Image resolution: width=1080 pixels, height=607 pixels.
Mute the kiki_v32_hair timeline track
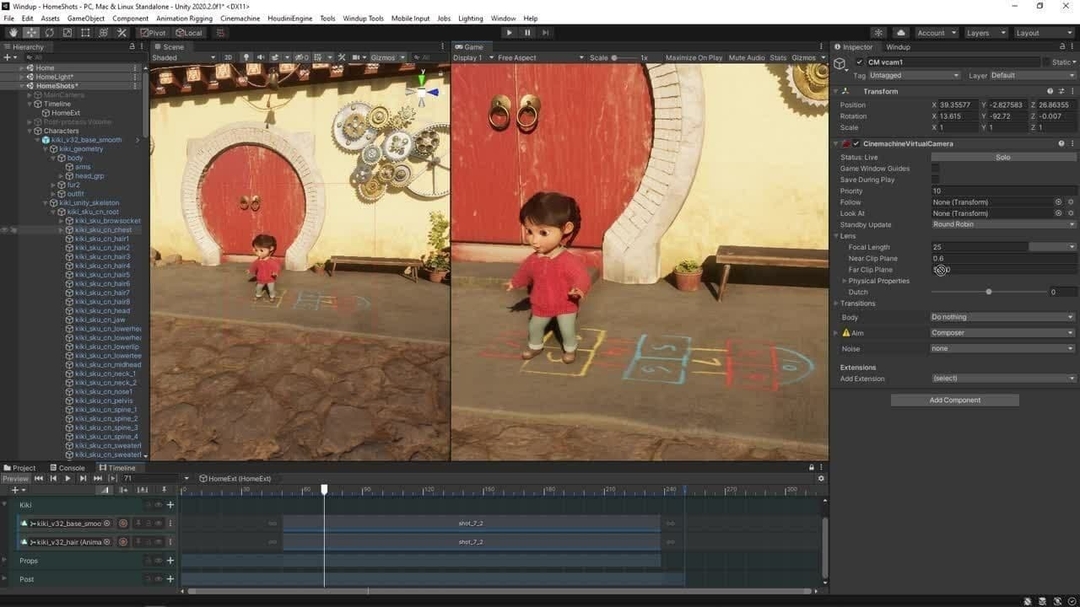tap(148, 541)
